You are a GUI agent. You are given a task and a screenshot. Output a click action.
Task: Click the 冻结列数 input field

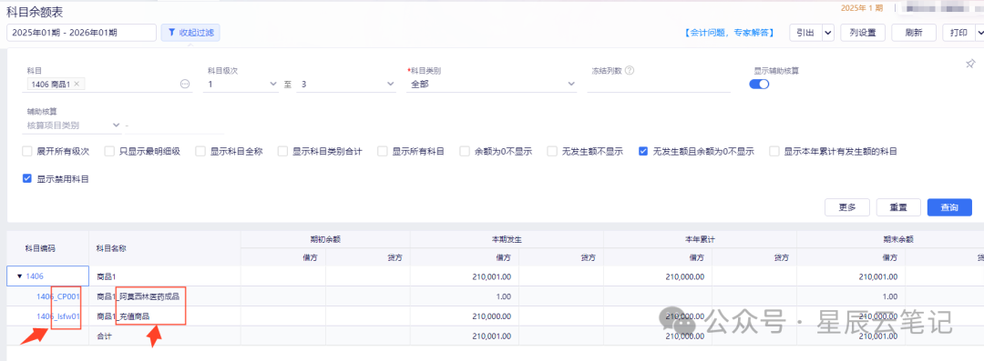(x=659, y=84)
